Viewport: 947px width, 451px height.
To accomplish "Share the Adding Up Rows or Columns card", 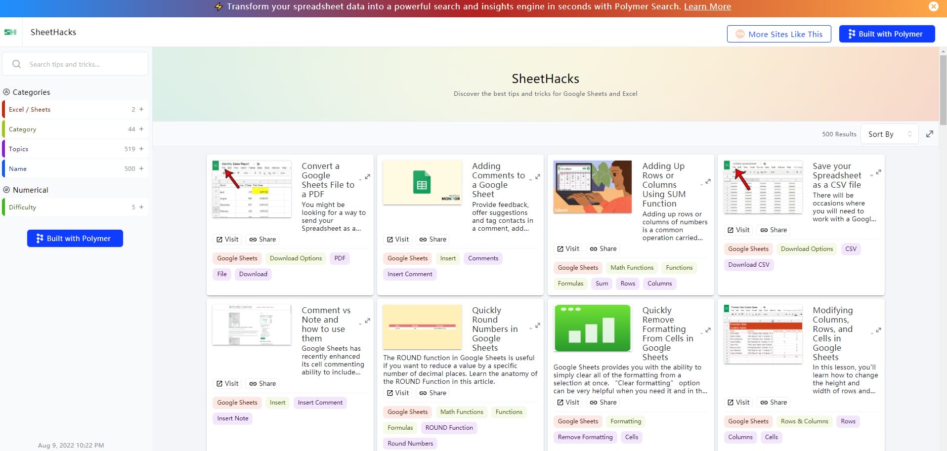I will 603,249.
